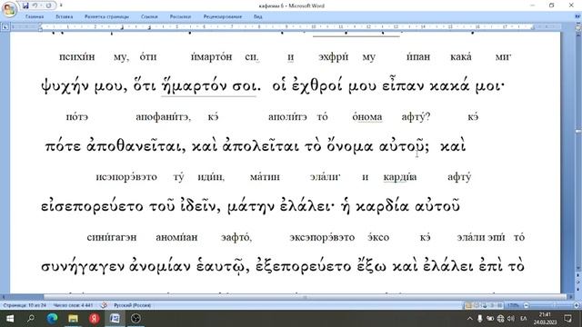
Task: Click the network globe tray icon
Action: 501,319
